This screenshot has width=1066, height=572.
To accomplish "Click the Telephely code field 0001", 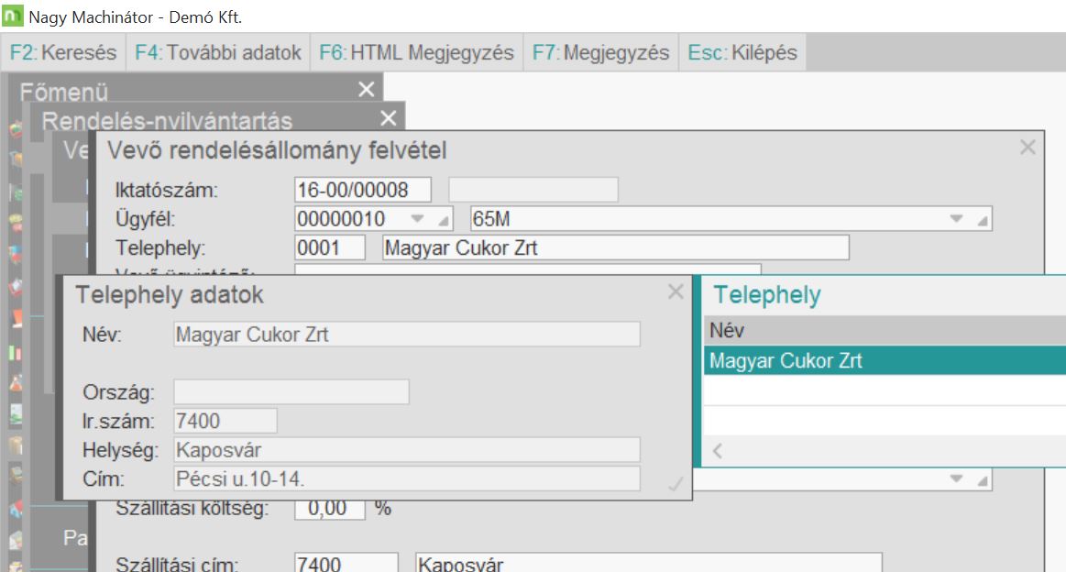I will [x=330, y=247].
